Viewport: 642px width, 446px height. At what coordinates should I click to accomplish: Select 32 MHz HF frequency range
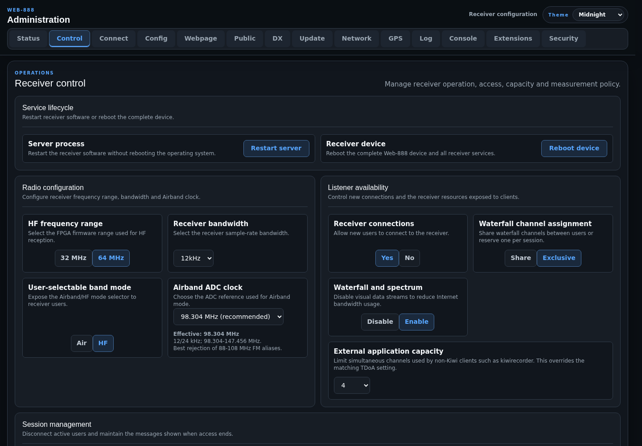click(74, 258)
